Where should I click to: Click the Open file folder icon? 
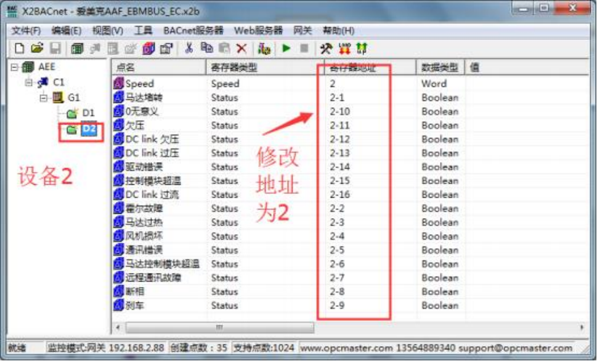pos(37,49)
